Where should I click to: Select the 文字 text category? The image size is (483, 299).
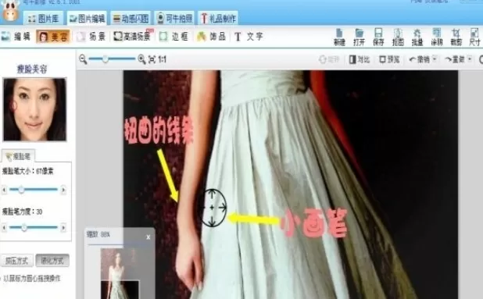(249, 37)
